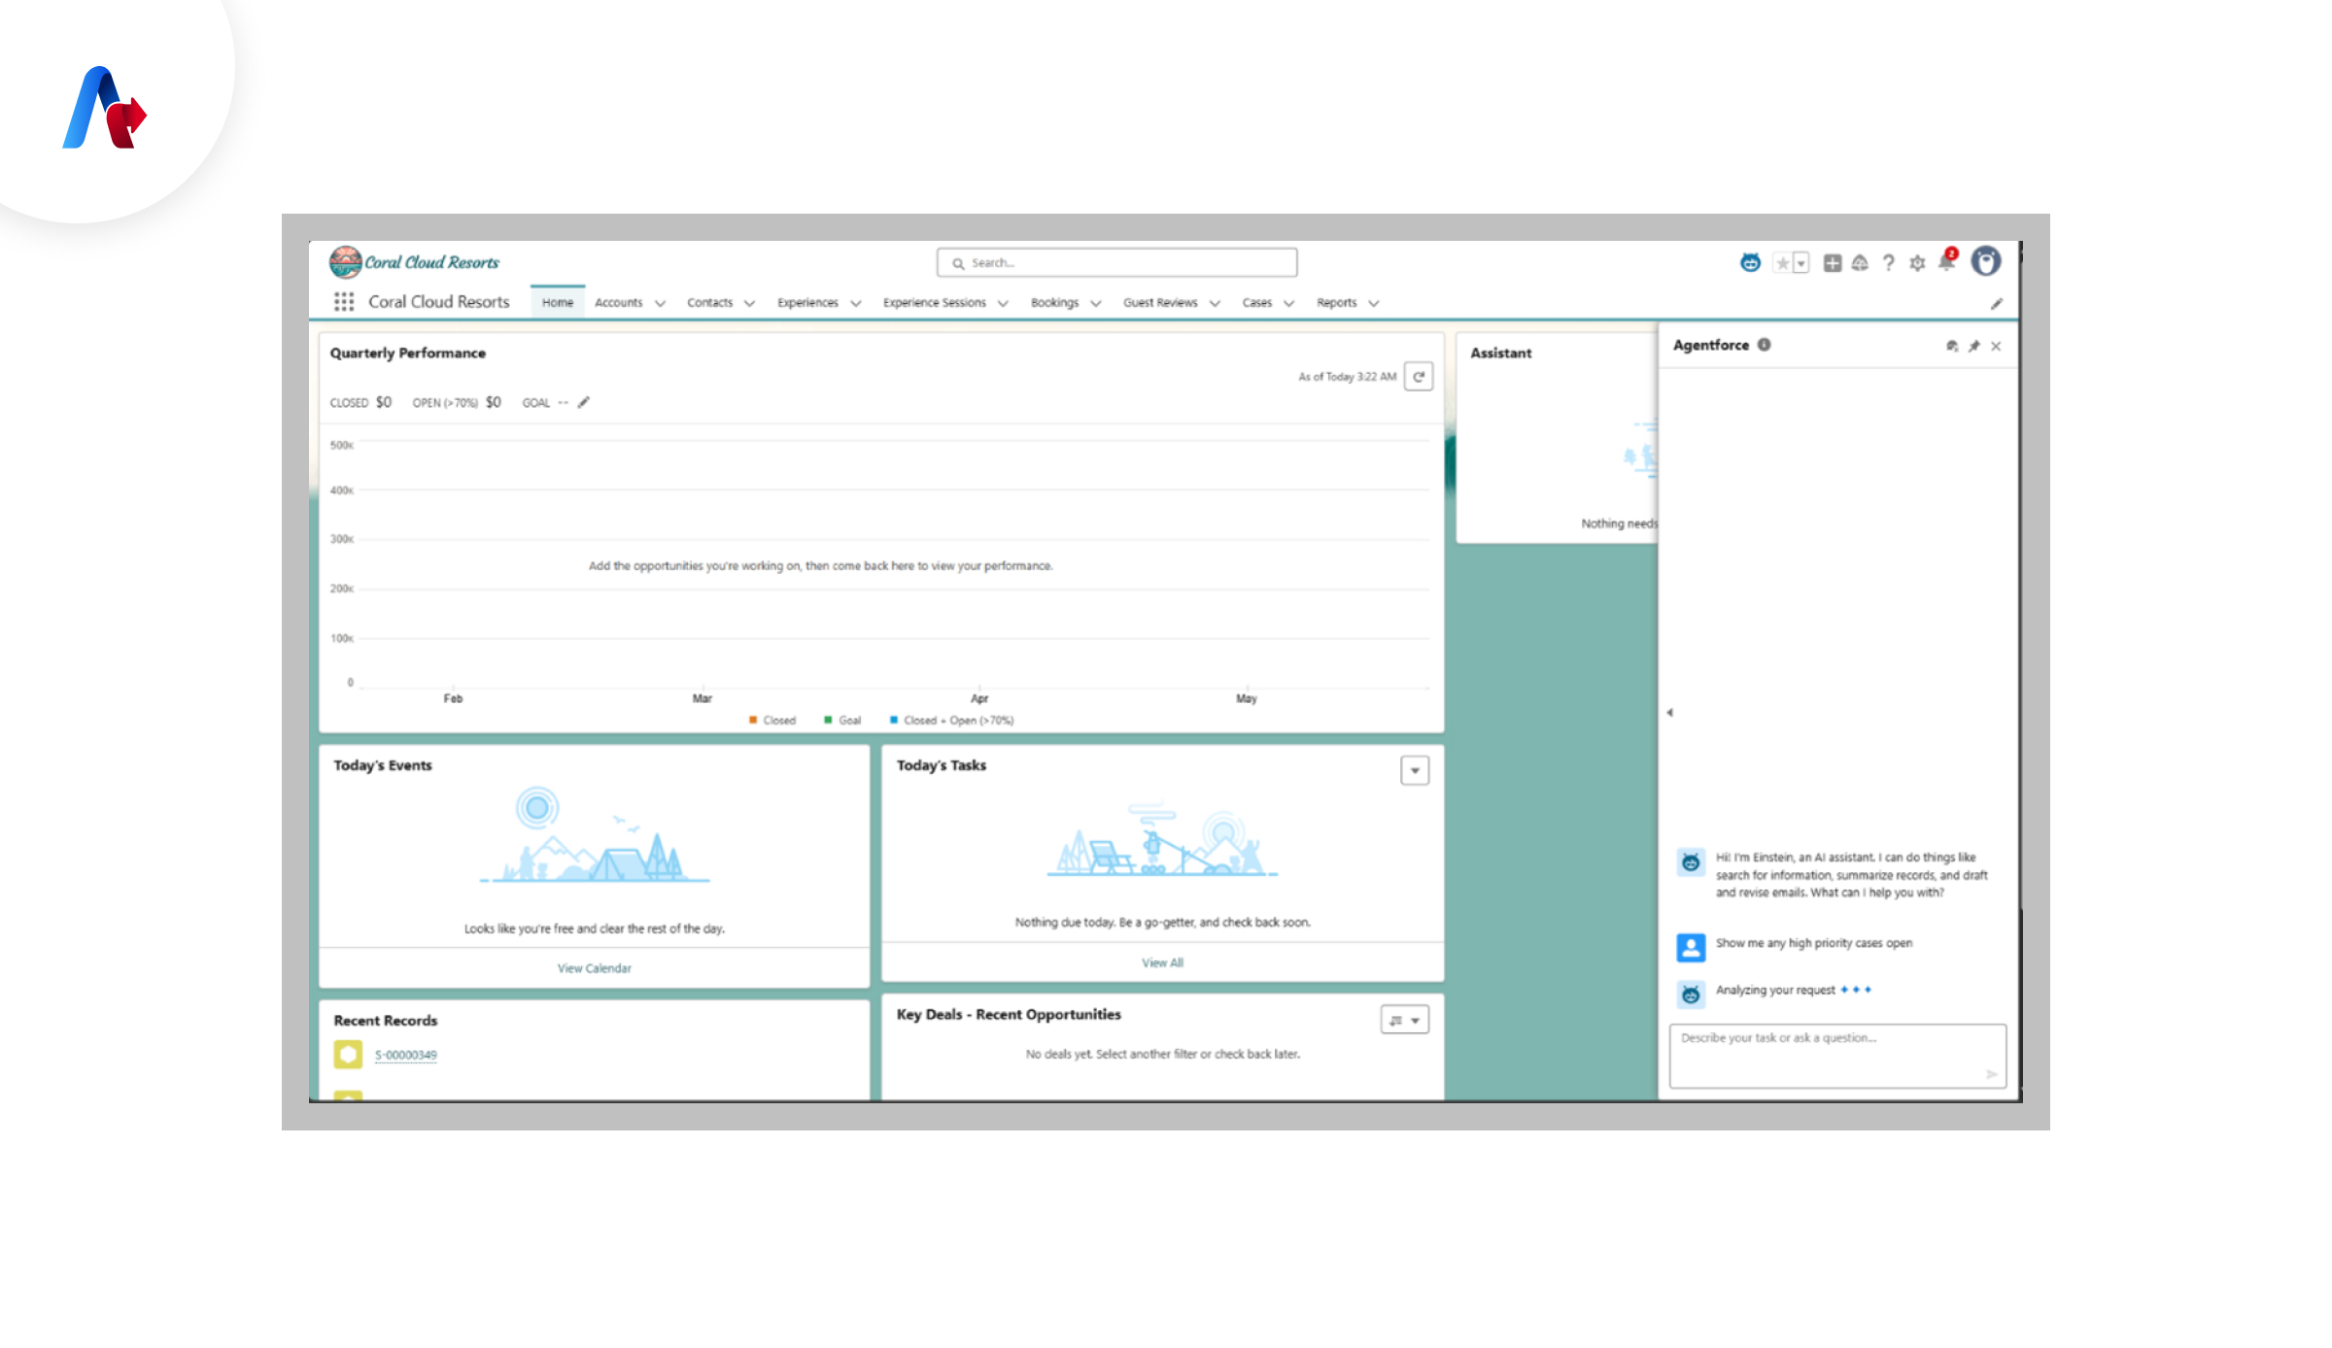Open the View All tasks link
Viewport: 2332px width, 1348px height.
(1162, 963)
